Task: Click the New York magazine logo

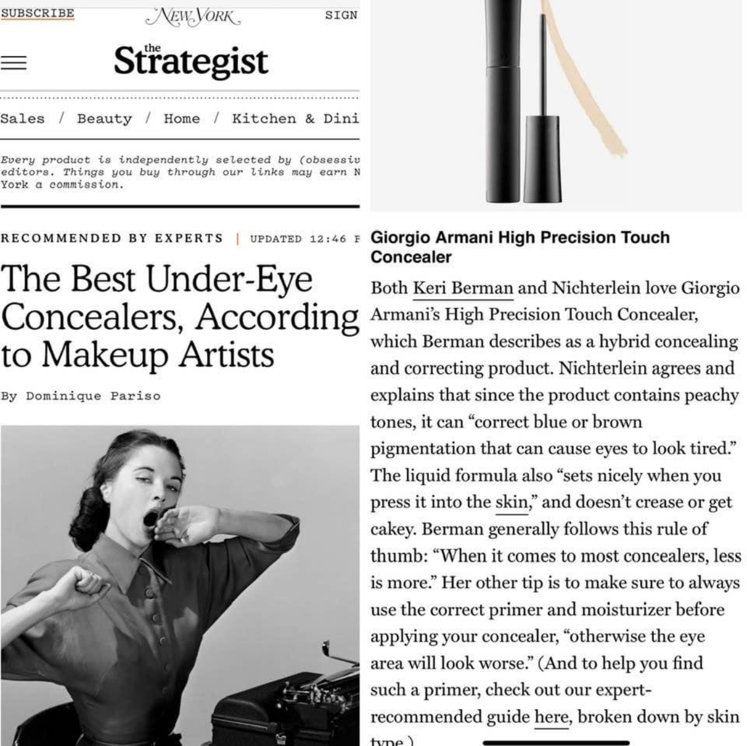Action: [x=193, y=16]
